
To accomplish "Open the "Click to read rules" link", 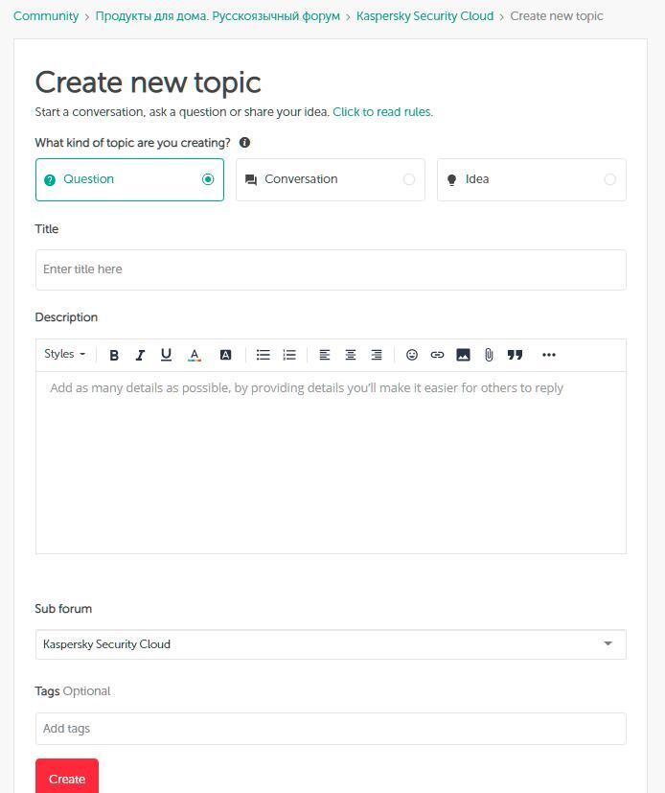I will pos(382,112).
